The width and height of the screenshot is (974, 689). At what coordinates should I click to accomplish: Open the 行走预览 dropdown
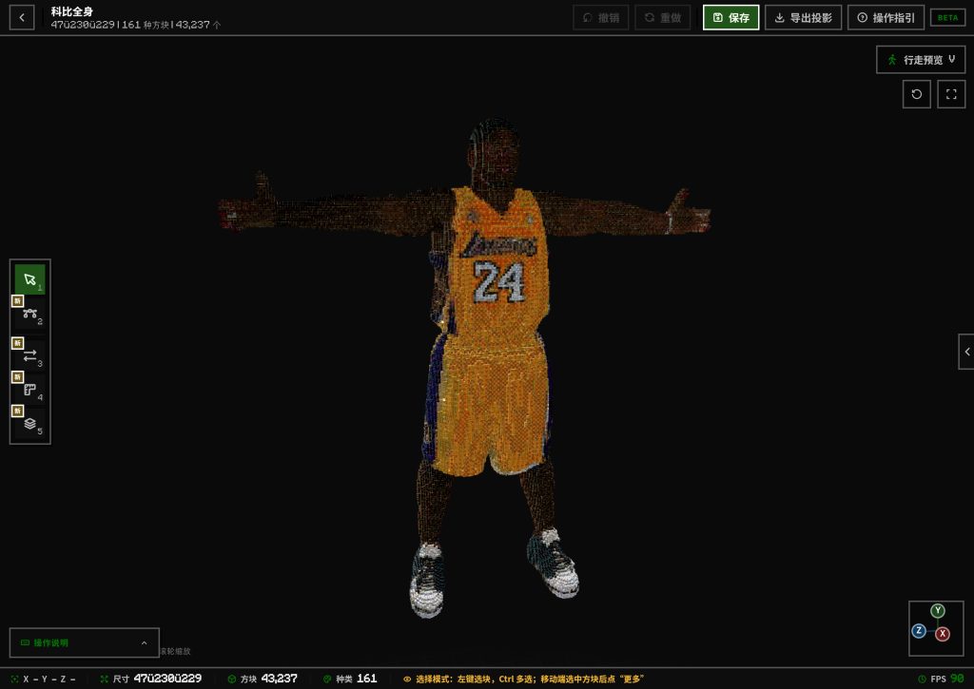(921, 60)
